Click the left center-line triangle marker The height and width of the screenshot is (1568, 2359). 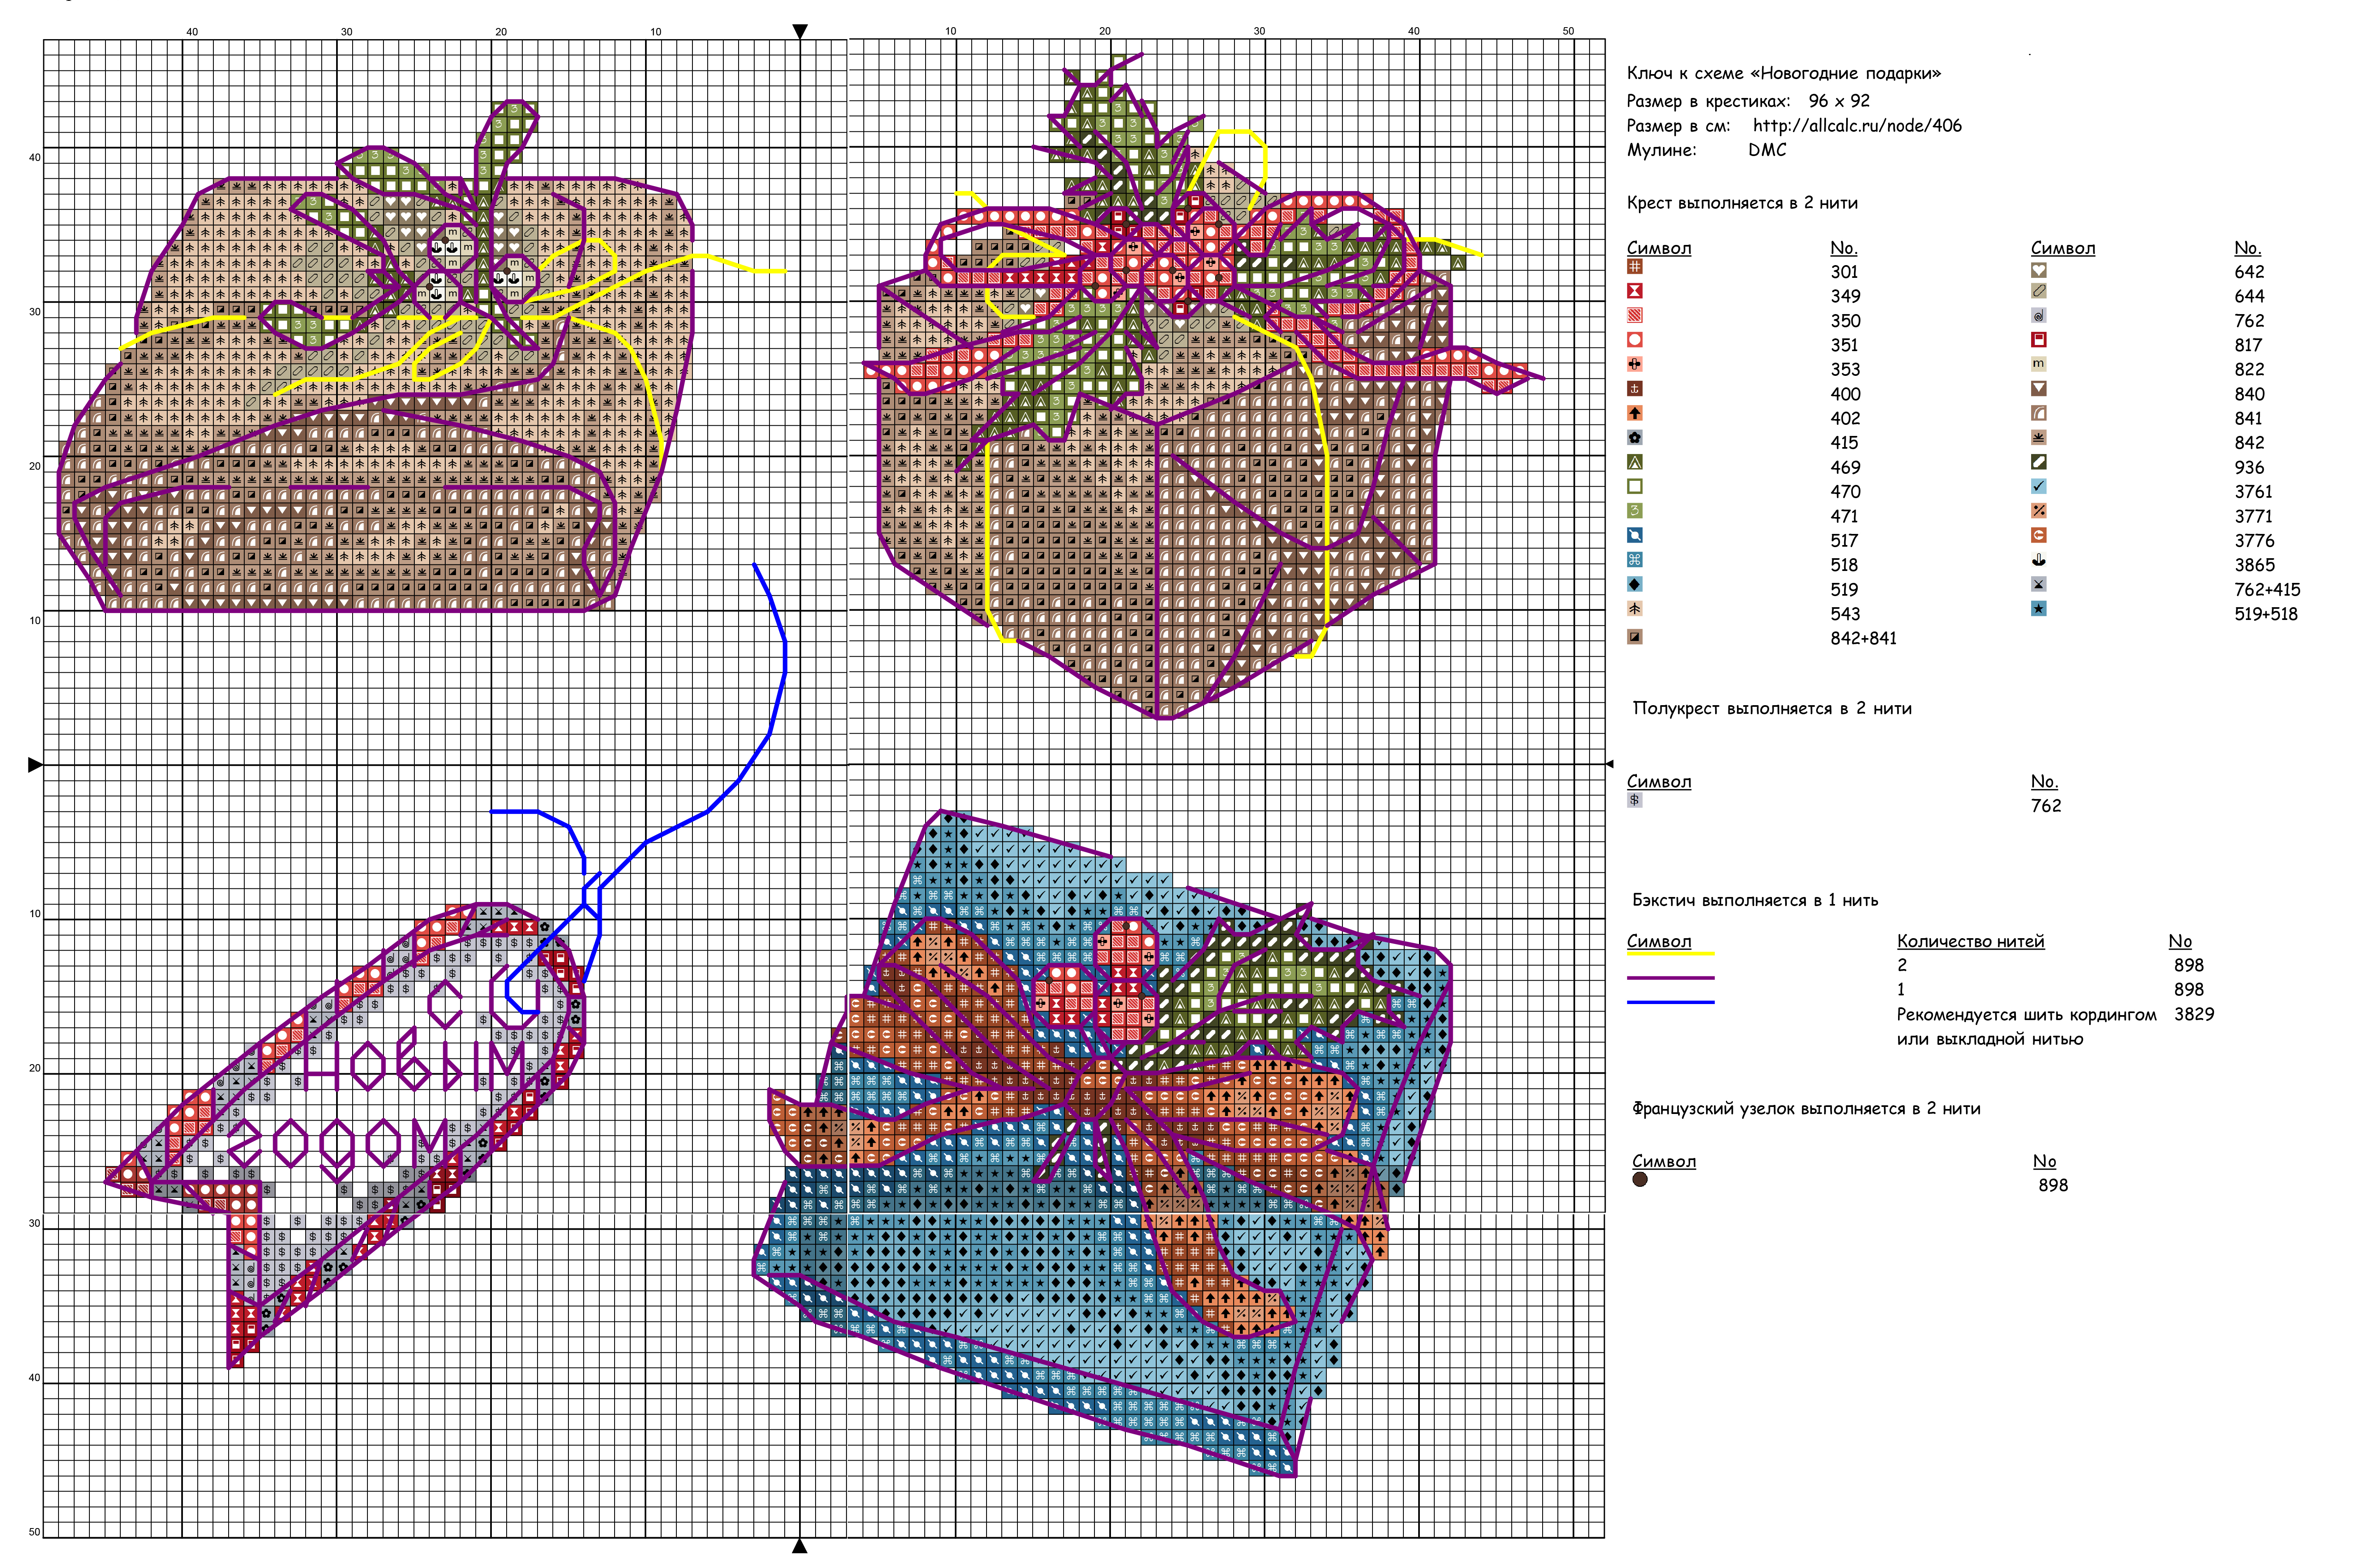[35, 765]
